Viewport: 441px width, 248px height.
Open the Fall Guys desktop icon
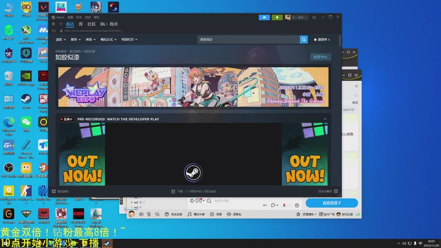(x=61, y=7)
